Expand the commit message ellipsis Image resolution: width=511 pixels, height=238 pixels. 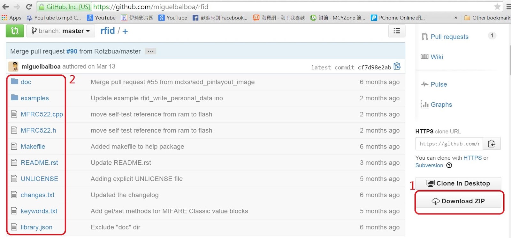(150, 51)
